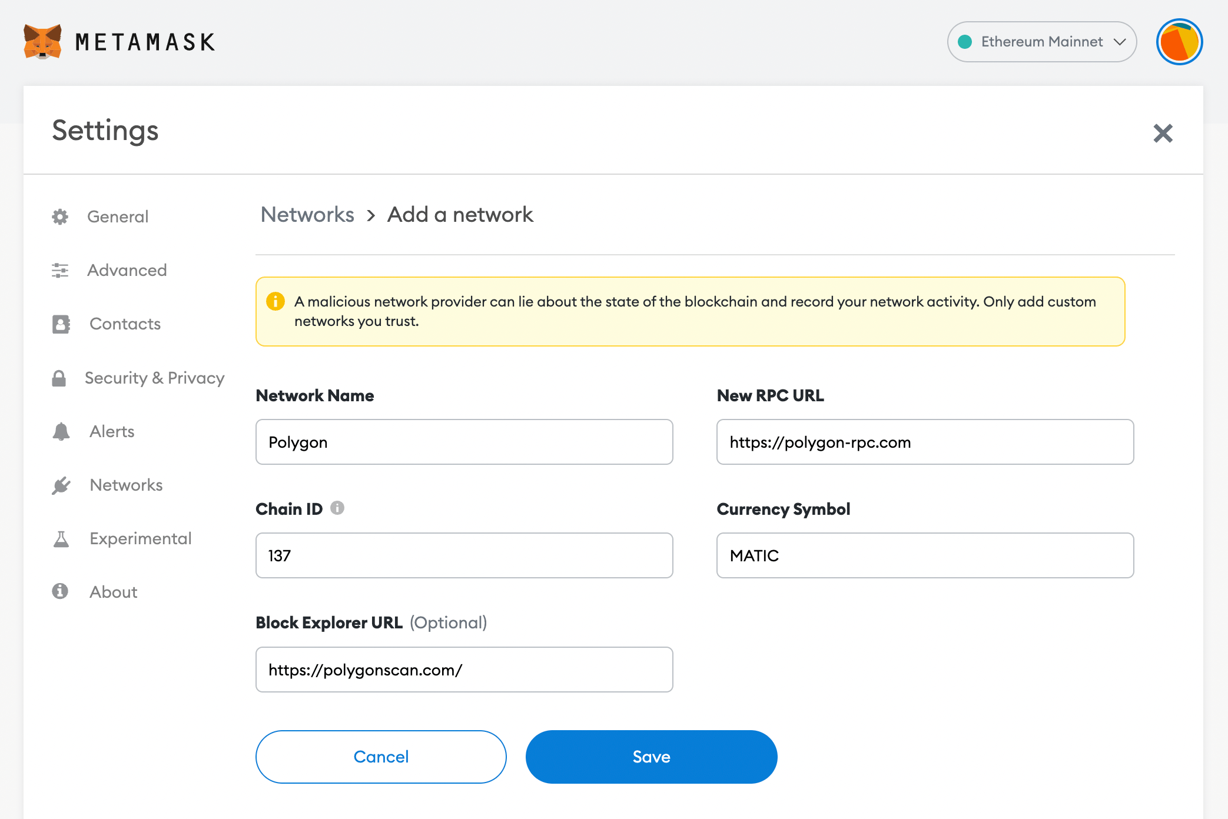
Task: Click the malicious network warning text
Action: tap(695, 311)
